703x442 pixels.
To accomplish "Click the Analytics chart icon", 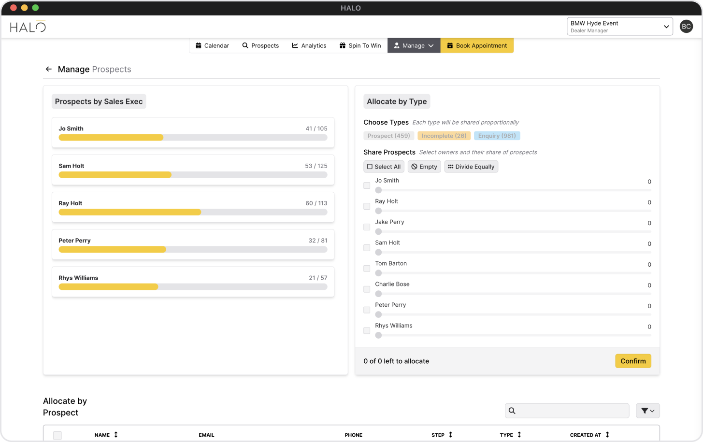I will click(x=295, y=45).
